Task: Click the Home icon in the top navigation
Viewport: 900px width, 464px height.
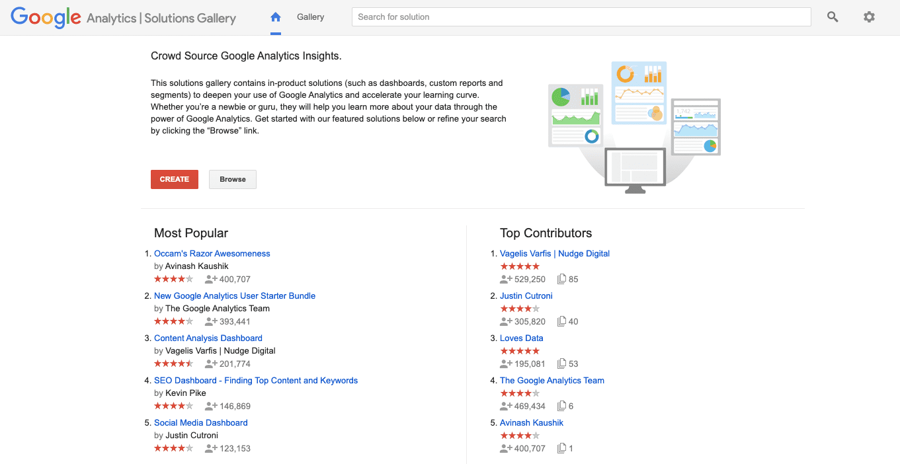Action: click(x=276, y=17)
